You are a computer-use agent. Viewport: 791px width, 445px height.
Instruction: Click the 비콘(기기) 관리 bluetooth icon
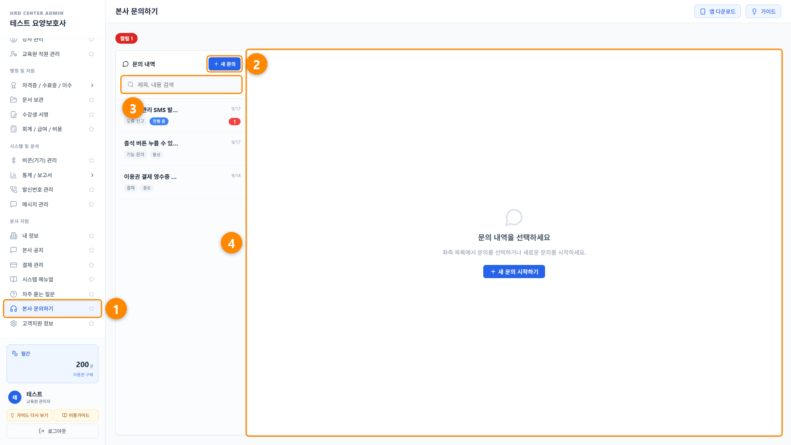14,160
